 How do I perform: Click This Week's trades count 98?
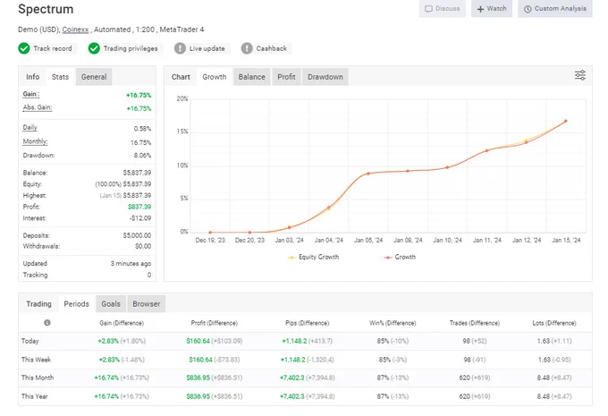[x=468, y=360]
